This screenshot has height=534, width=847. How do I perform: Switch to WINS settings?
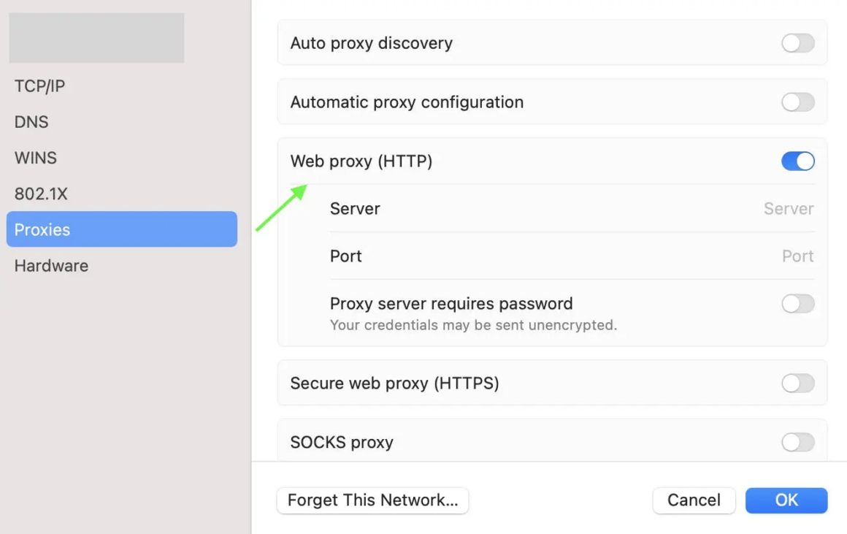(x=35, y=158)
